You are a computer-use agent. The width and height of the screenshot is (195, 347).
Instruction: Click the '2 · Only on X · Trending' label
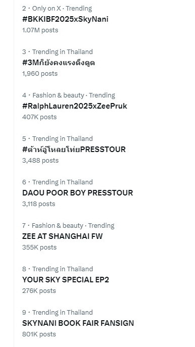[x=57, y=9]
